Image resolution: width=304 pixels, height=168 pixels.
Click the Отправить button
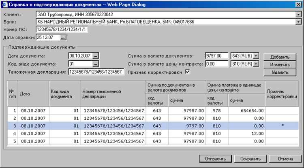tap(215, 159)
